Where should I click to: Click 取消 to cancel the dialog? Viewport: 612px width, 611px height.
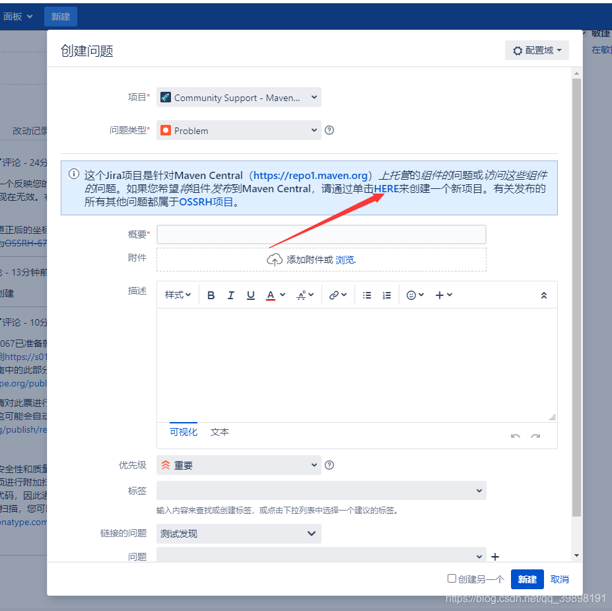pyautogui.click(x=559, y=579)
